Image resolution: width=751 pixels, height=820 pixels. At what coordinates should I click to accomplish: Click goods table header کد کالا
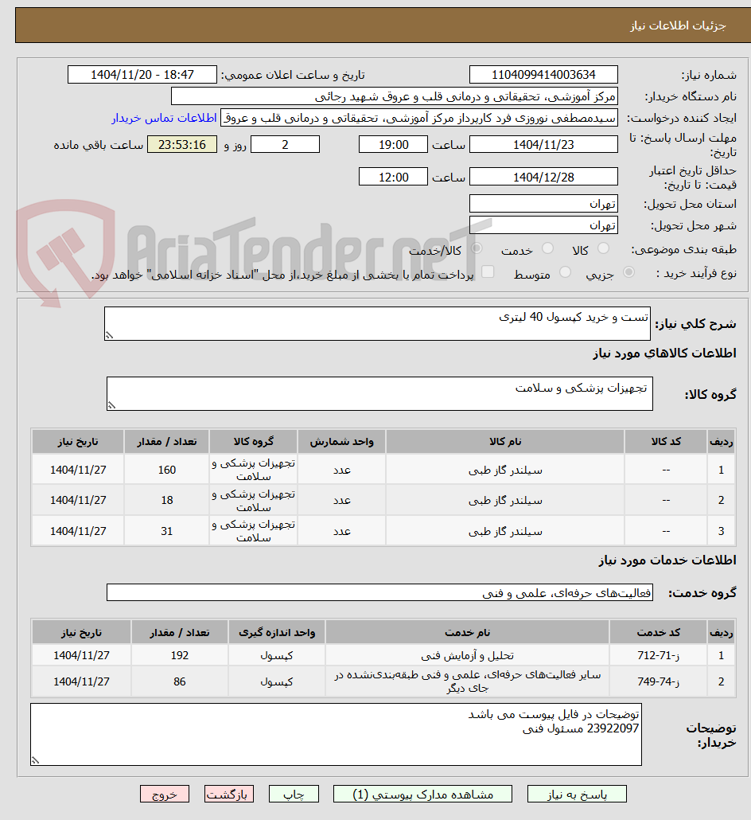pos(666,441)
